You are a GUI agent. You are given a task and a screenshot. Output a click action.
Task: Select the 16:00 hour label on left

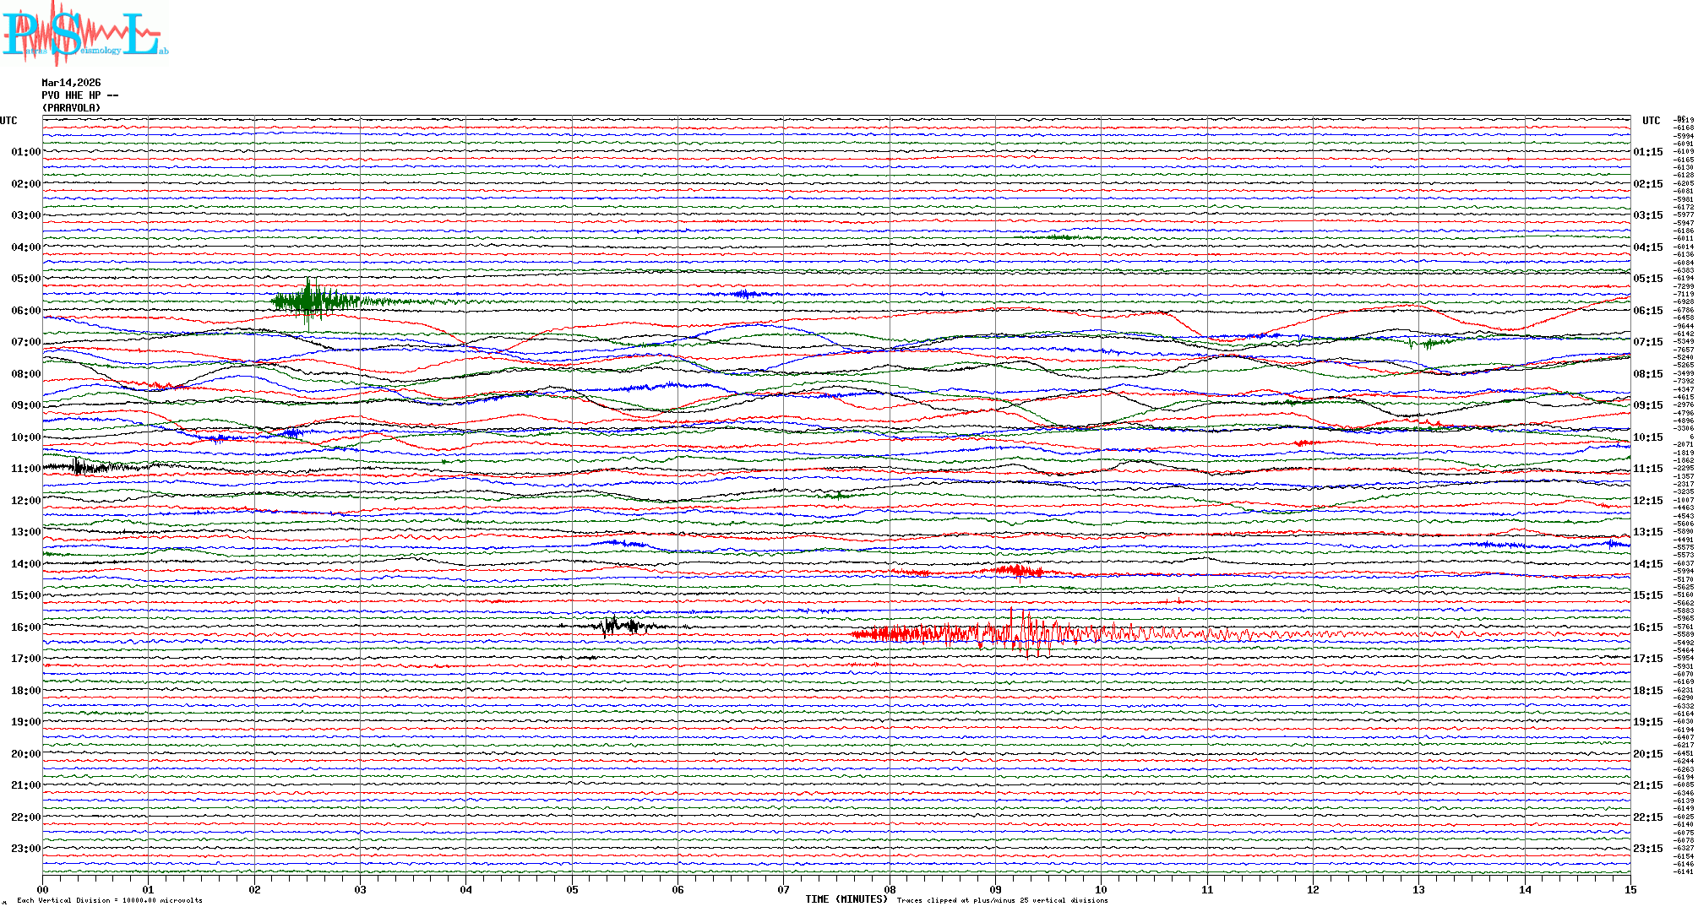pyautogui.click(x=25, y=627)
